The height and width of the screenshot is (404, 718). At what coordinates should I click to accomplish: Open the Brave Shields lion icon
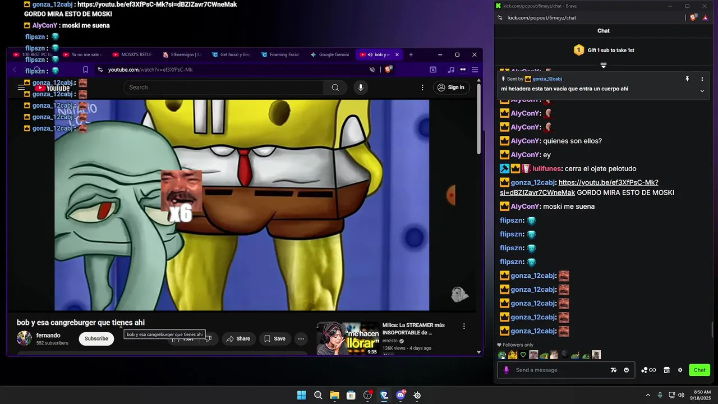(388, 70)
